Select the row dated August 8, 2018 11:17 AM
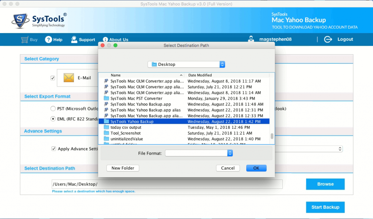 pyautogui.click(x=184, y=81)
